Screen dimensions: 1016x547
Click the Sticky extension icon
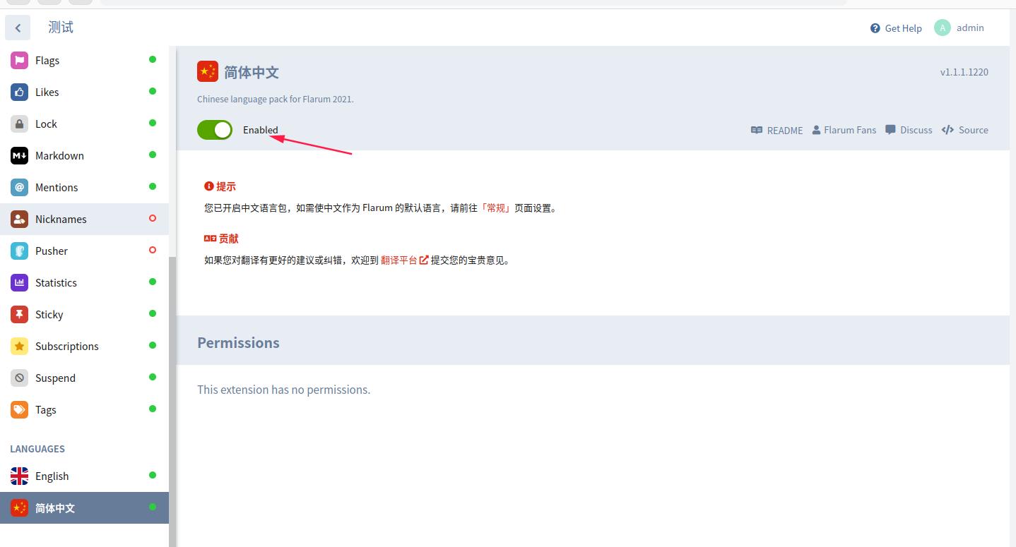point(19,314)
